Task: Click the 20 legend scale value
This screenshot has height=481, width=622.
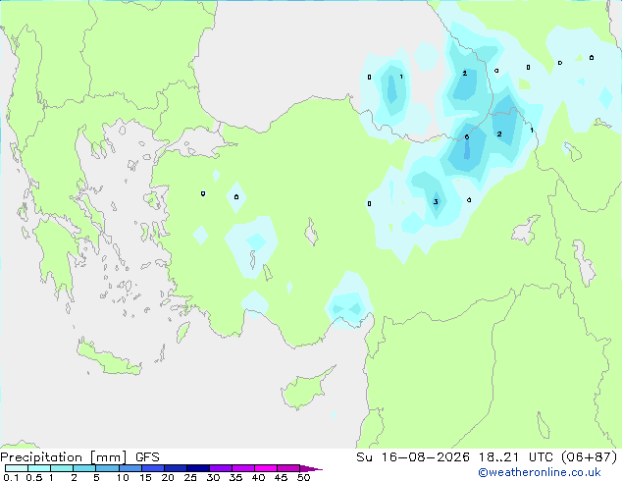Action: point(168,477)
